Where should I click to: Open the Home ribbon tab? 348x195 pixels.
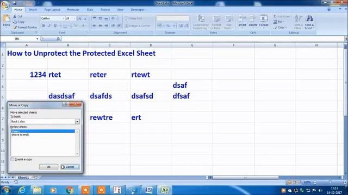18,10
